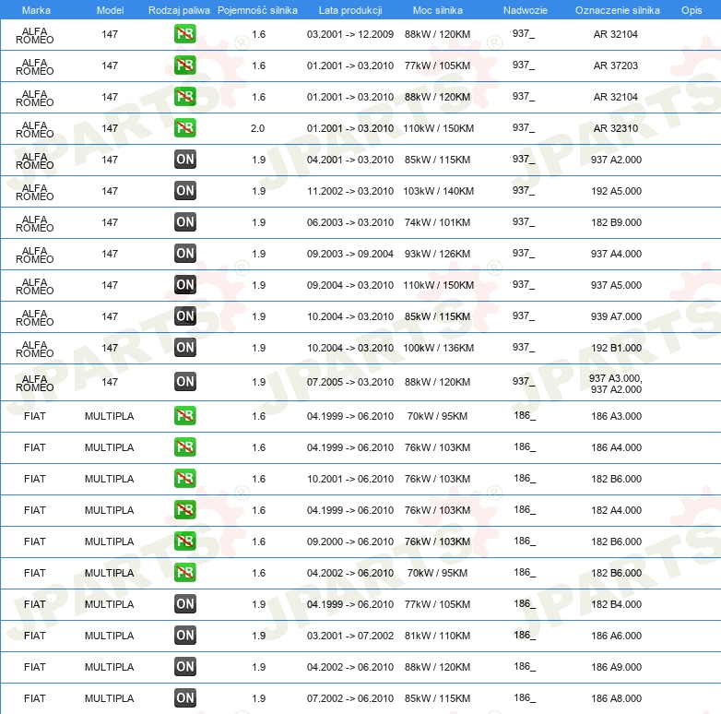Click diesel ON icon in 939 A7.000 row
This screenshot has width=721, height=714.
pos(184,315)
